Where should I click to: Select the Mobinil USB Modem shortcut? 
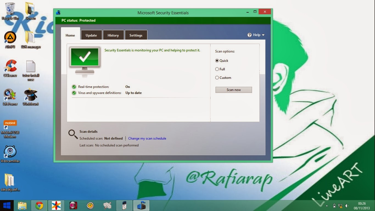point(10,129)
